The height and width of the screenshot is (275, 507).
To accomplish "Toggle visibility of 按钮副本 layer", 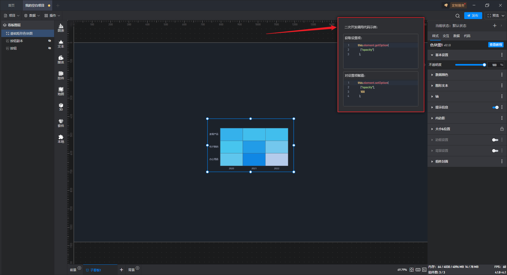I will [49, 41].
